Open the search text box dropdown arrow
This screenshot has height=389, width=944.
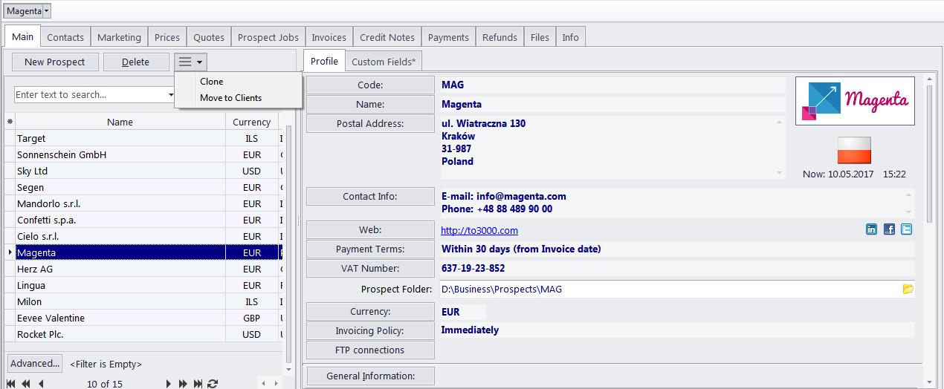(171, 95)
